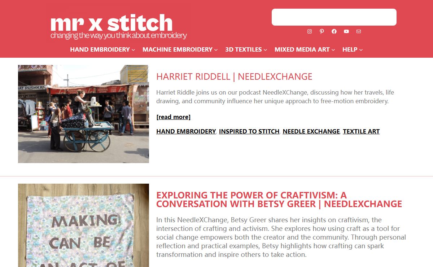Image resolution: width=433 pixels, height=267 pixels.
Task: Click inside the header search field
Action: [x=334, y=17]
